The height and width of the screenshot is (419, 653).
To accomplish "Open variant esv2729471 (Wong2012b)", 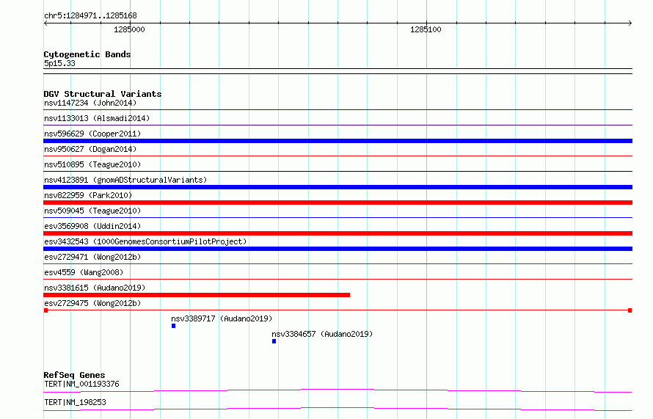I will 92,257.
